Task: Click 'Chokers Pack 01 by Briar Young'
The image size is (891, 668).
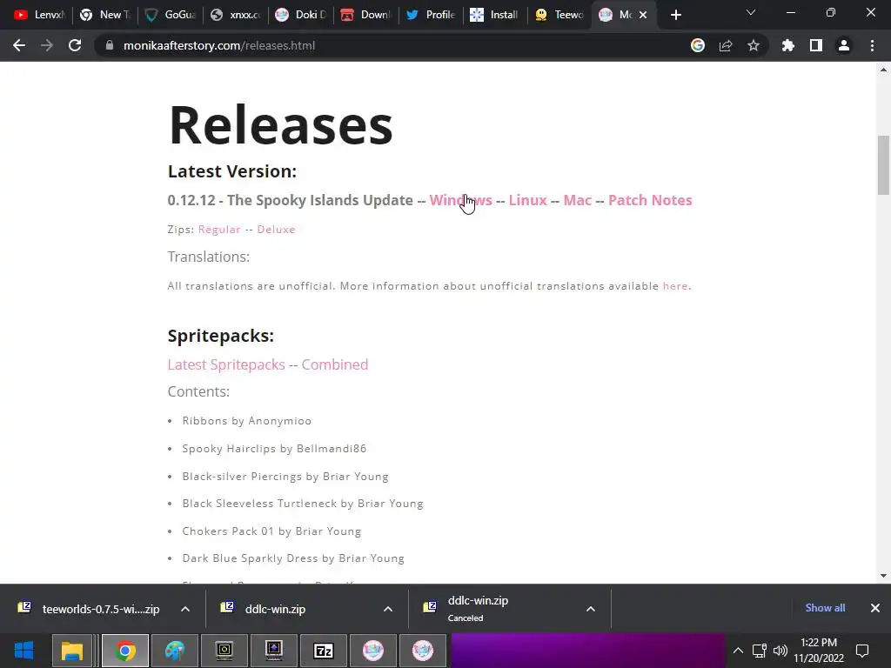Action: pos(271,531)
